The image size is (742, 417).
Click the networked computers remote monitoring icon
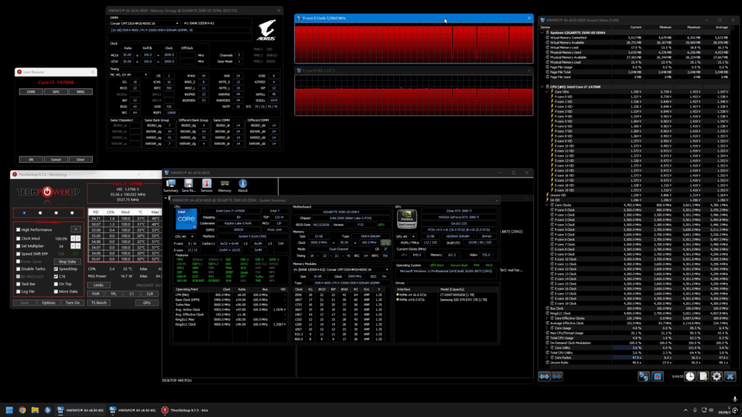tap(643, 376)
